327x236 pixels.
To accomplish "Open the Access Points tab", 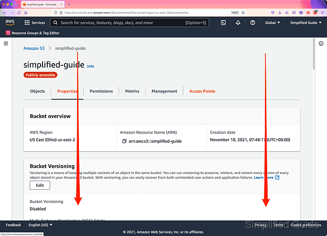I will 202,91.
